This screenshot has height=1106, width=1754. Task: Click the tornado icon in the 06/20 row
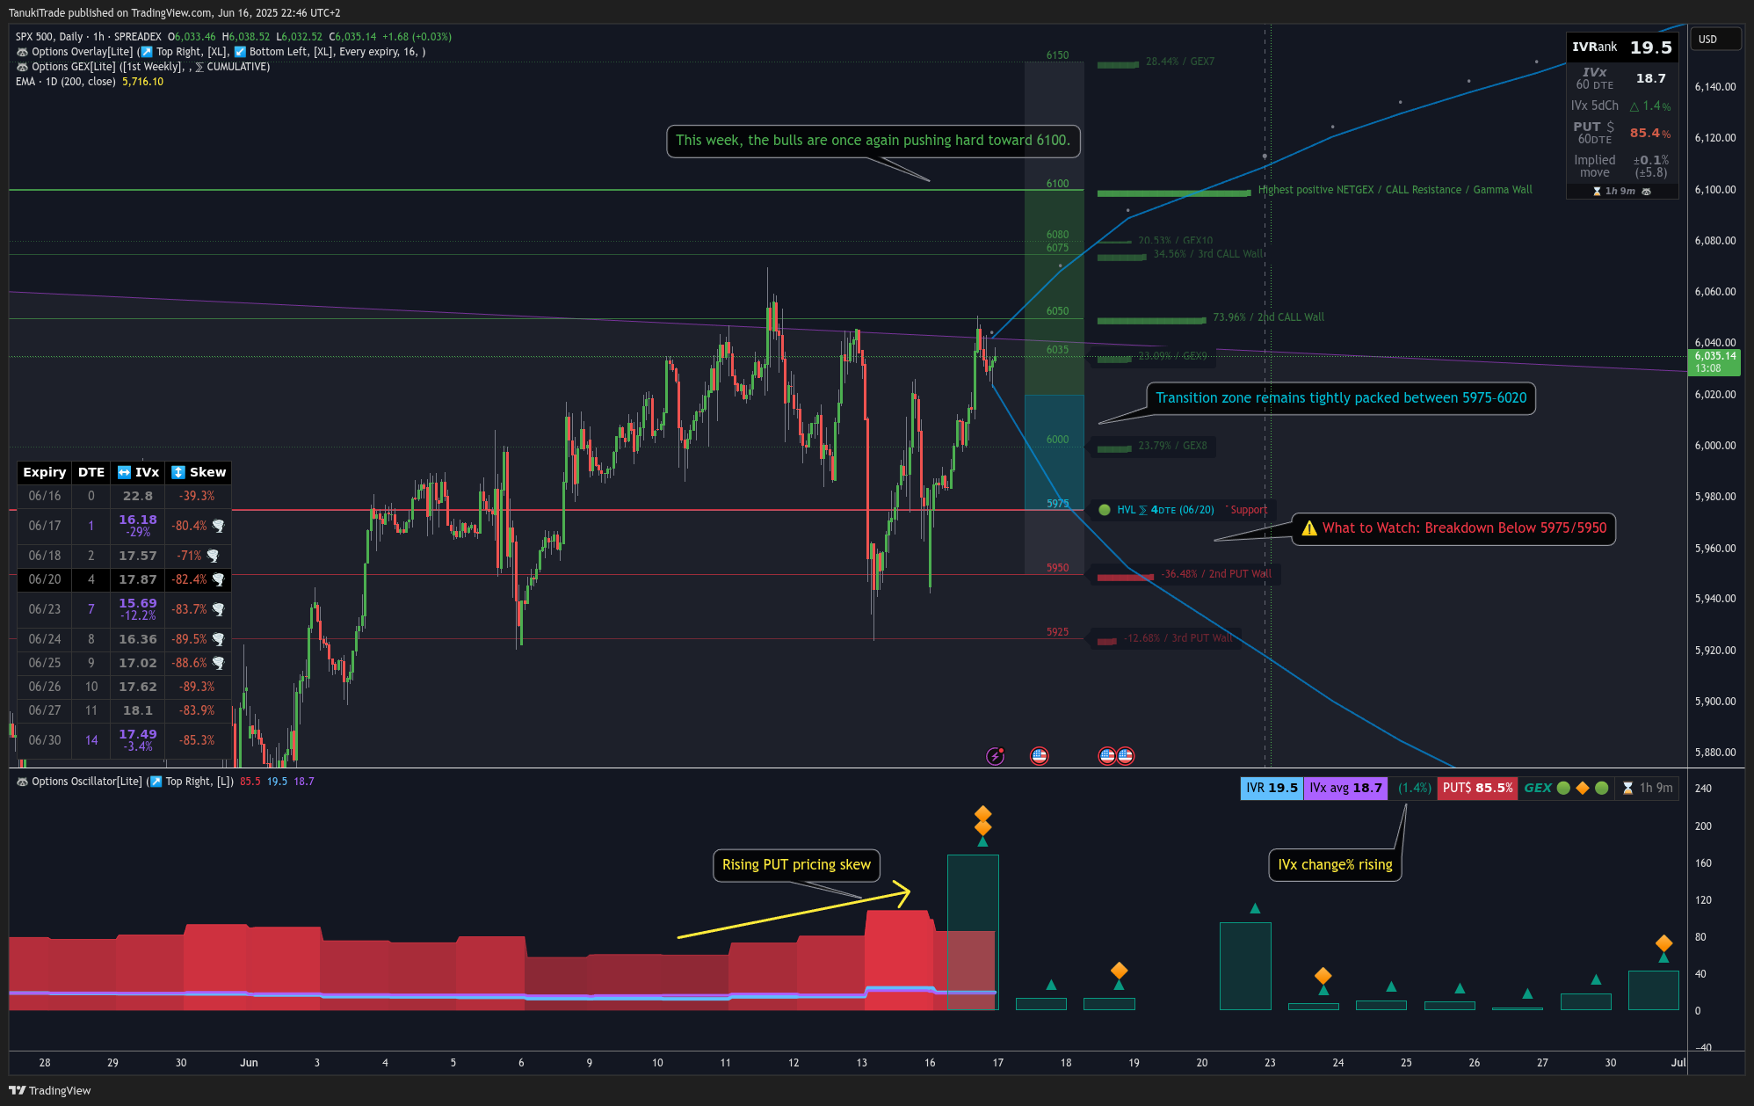(218, 579)
